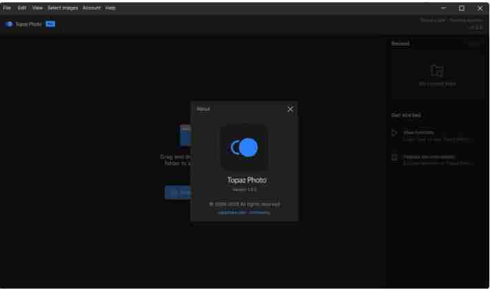Click the blue Pro badge in header
The width and height of the screenshot is (490, 290).
50,24
